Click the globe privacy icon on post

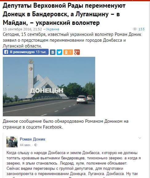tap(36, 145)
